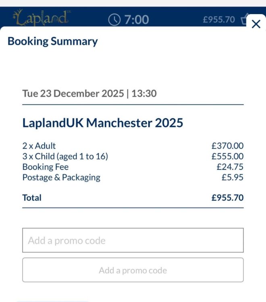Click the Tue 23 December 2025 date line
This screenshot has height=302, width=266.
pyautogui.click(x=89, y=93)
